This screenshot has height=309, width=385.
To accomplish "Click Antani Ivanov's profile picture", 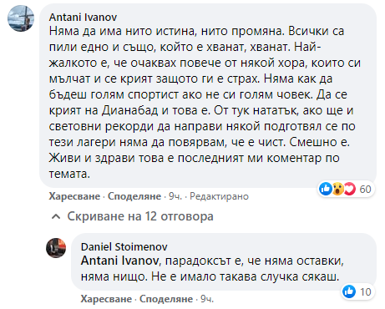I will tap(21, 18).
